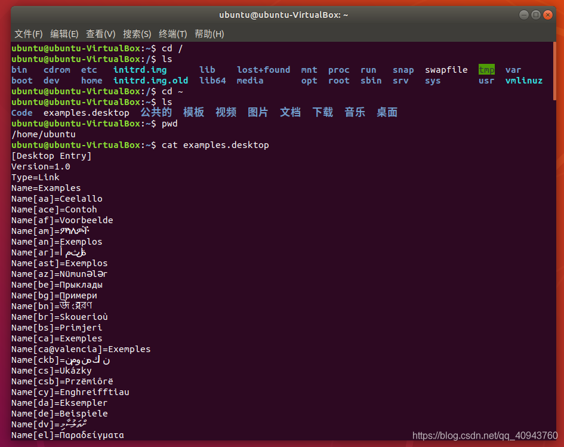Click the Type=Link line
The height and width of the screenshot is (447, 564).
(35, 178)
